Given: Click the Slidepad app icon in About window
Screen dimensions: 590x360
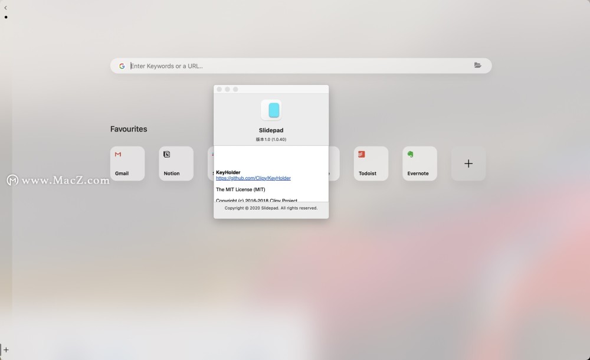Looking at the screenshot, I should (271, 110).
